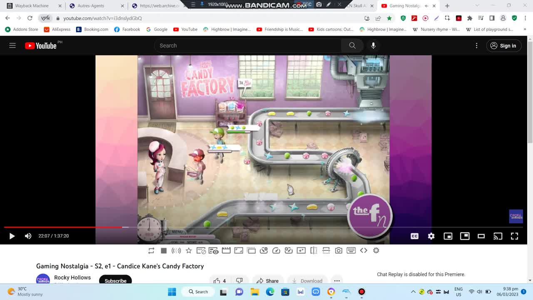Toggle the loop button below player
Screen dimensions: 533x300
tap(151, 250)
